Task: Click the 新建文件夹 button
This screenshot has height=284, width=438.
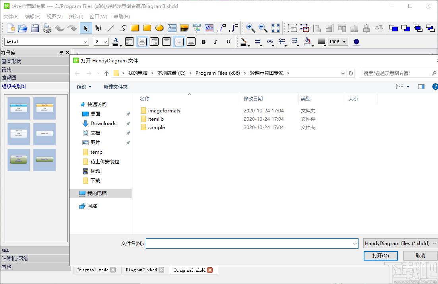Action: point(115,87)
